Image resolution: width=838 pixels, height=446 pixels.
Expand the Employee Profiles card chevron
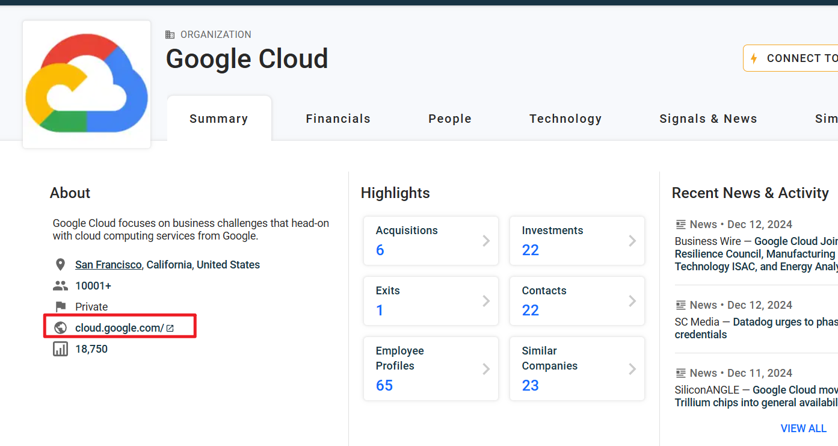point(486,369)
